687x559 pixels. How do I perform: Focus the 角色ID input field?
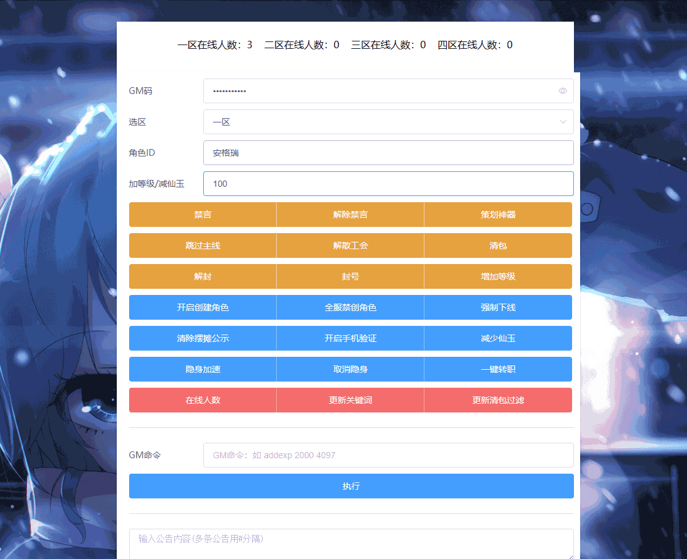click(x=388, y=153)
